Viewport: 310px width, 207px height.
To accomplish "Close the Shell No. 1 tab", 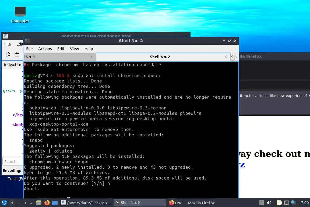I will pos(91,57).
